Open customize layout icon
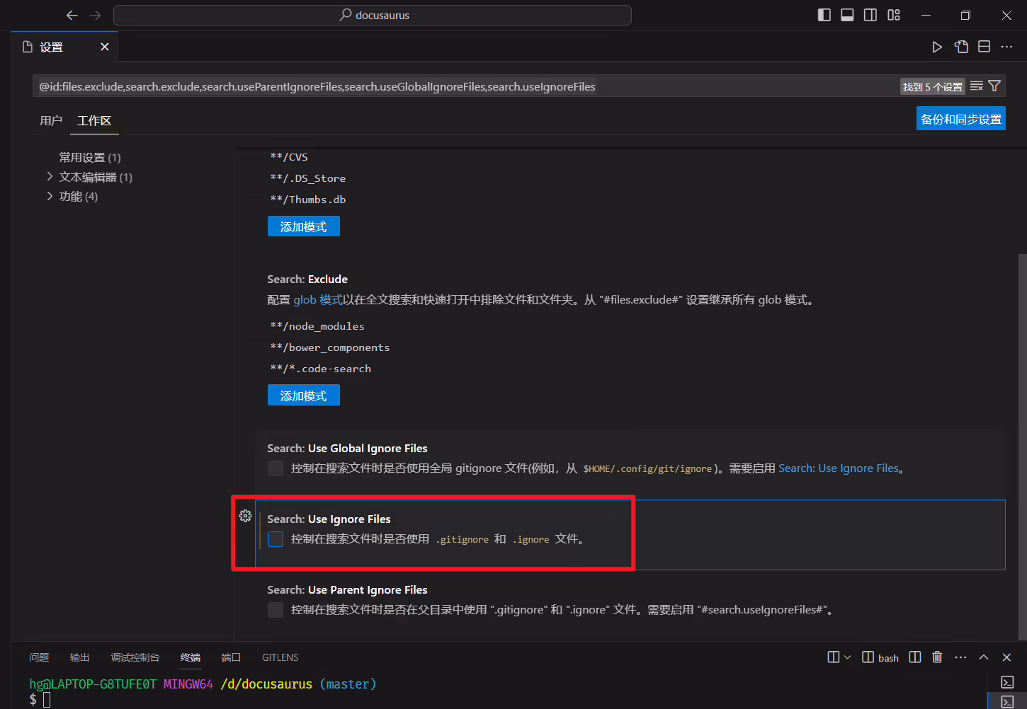Screen dimensions: 1027x709 894,15
